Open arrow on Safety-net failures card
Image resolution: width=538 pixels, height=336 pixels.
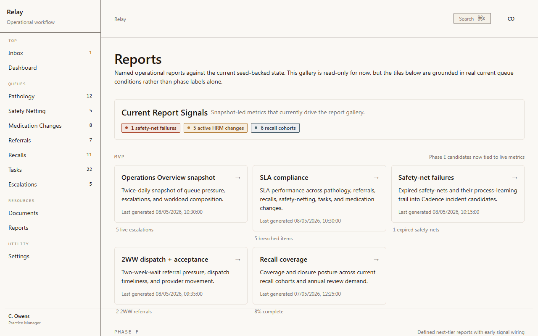[x=514, y=178]
